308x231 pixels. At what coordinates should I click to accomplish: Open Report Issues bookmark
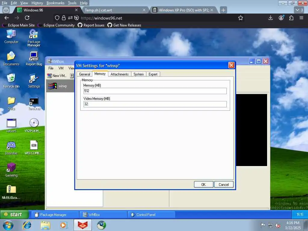point(91,25)
